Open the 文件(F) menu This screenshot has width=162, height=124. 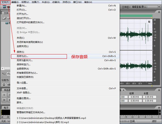coord(5,2)
